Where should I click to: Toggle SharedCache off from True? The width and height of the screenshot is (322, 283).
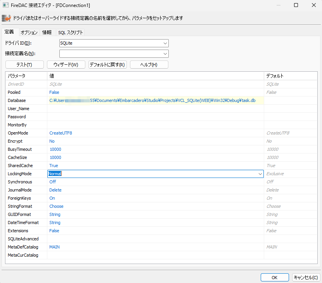click(x=53, y=166)
